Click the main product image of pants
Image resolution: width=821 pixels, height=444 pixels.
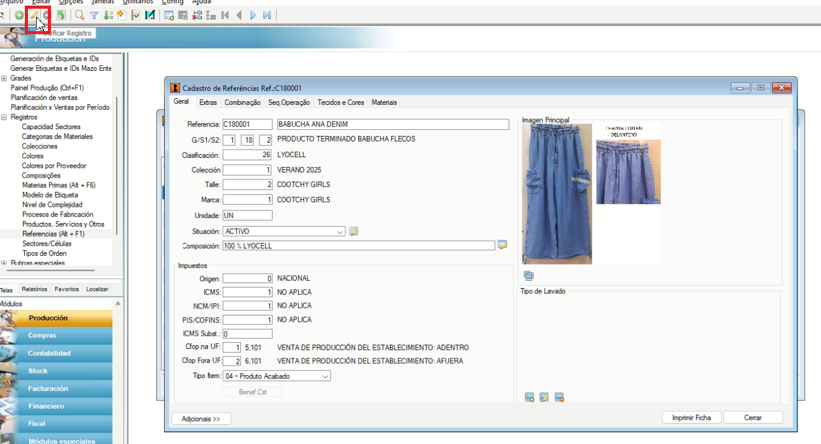point(556,194)
